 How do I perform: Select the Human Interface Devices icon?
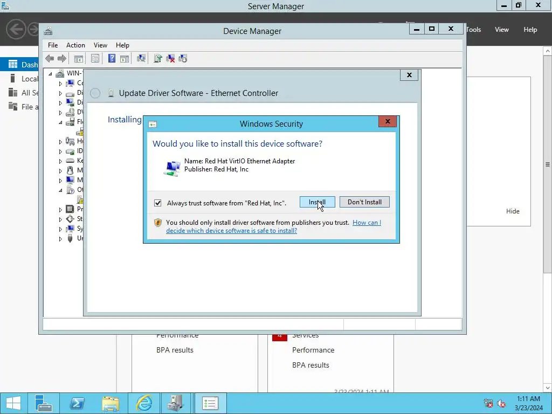70,141
